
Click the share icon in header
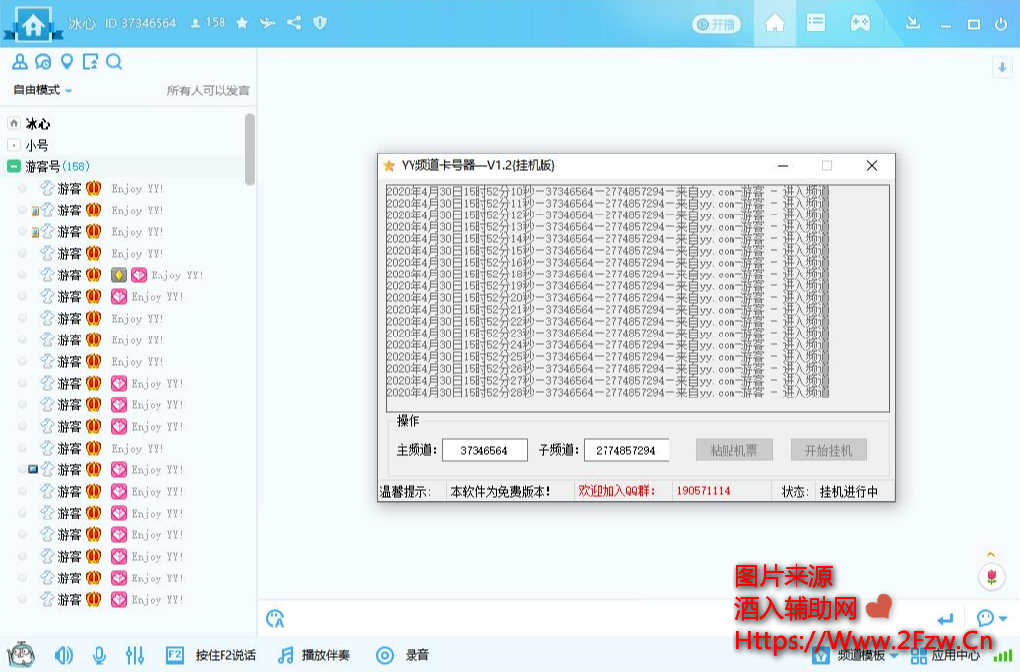[294, 23]
